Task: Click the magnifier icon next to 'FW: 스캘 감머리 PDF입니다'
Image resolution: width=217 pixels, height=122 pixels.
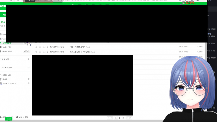Action: [x=92, y=52]
